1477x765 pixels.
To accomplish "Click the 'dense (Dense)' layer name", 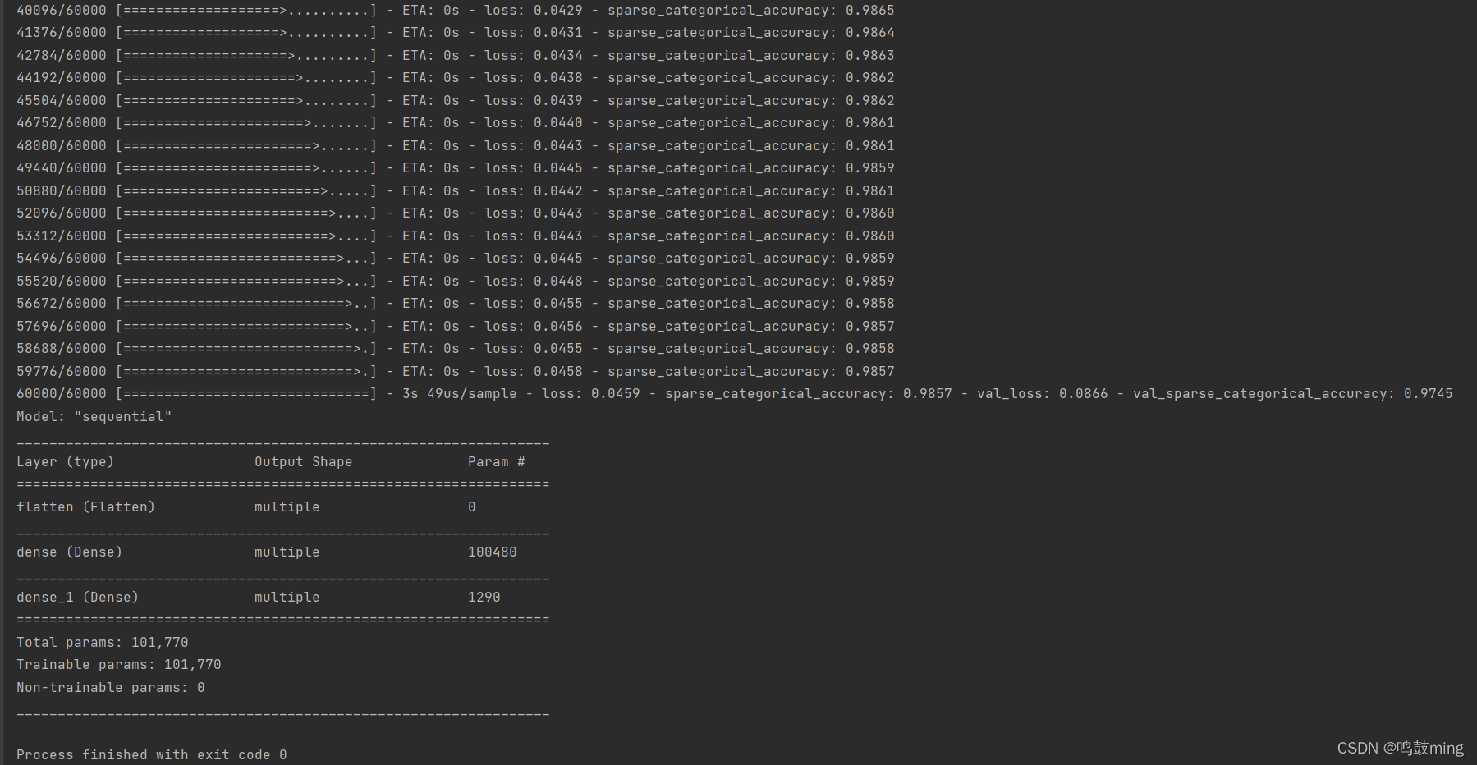I will click(70, 552).
